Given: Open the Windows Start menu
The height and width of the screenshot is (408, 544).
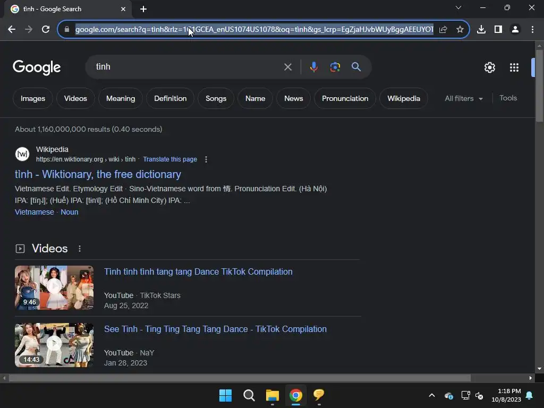Looking at the screenshot, I should [x=225, y=395].
